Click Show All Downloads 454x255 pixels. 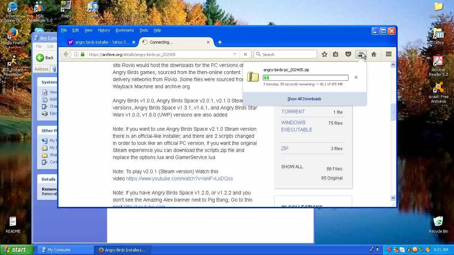tap(304, 99)
